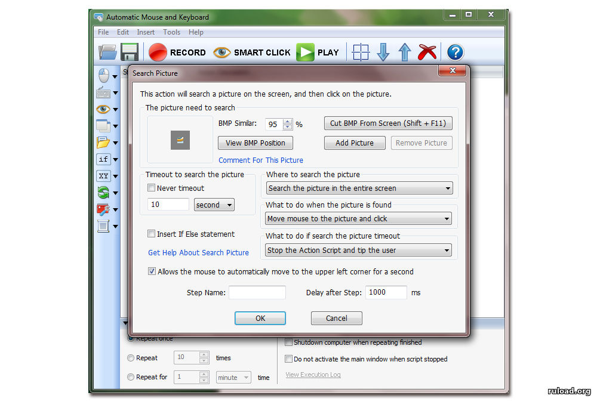Click the keyboard action sidebar icon
The height and width of the screenshot is (402, 597).
(103, 92)
